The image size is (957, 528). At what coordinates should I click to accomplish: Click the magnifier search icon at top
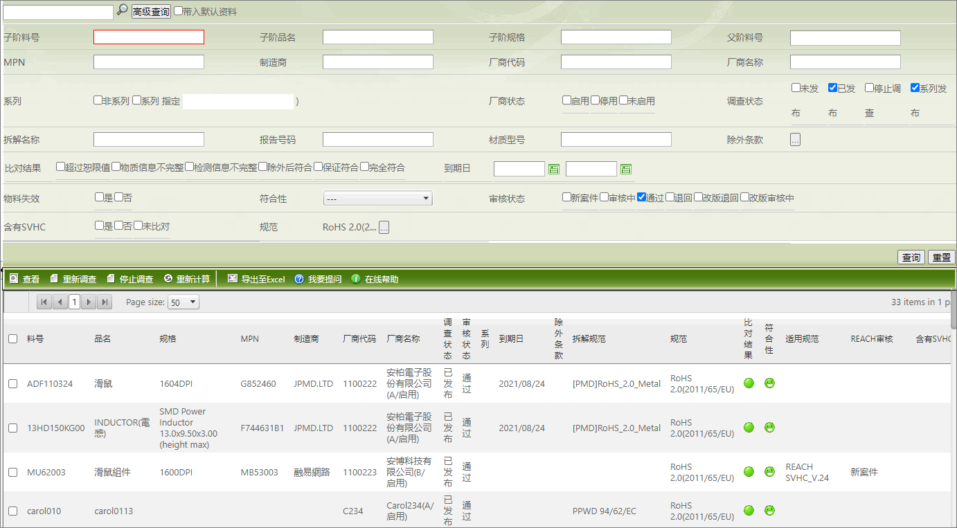point(122,10)
